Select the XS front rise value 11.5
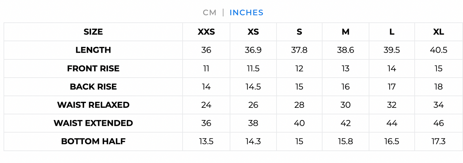 click(x=253, y=68)
